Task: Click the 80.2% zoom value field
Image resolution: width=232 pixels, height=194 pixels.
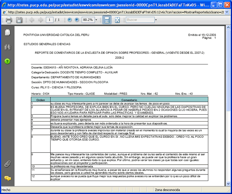Action: pos(88,20)
